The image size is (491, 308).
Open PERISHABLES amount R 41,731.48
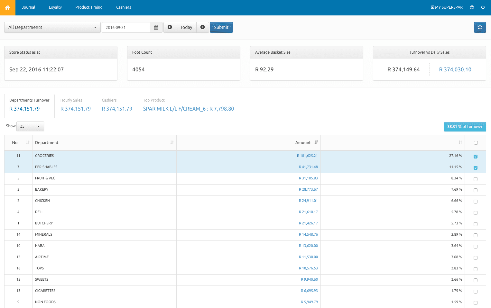pyautogui.click(x=308, y=167)
